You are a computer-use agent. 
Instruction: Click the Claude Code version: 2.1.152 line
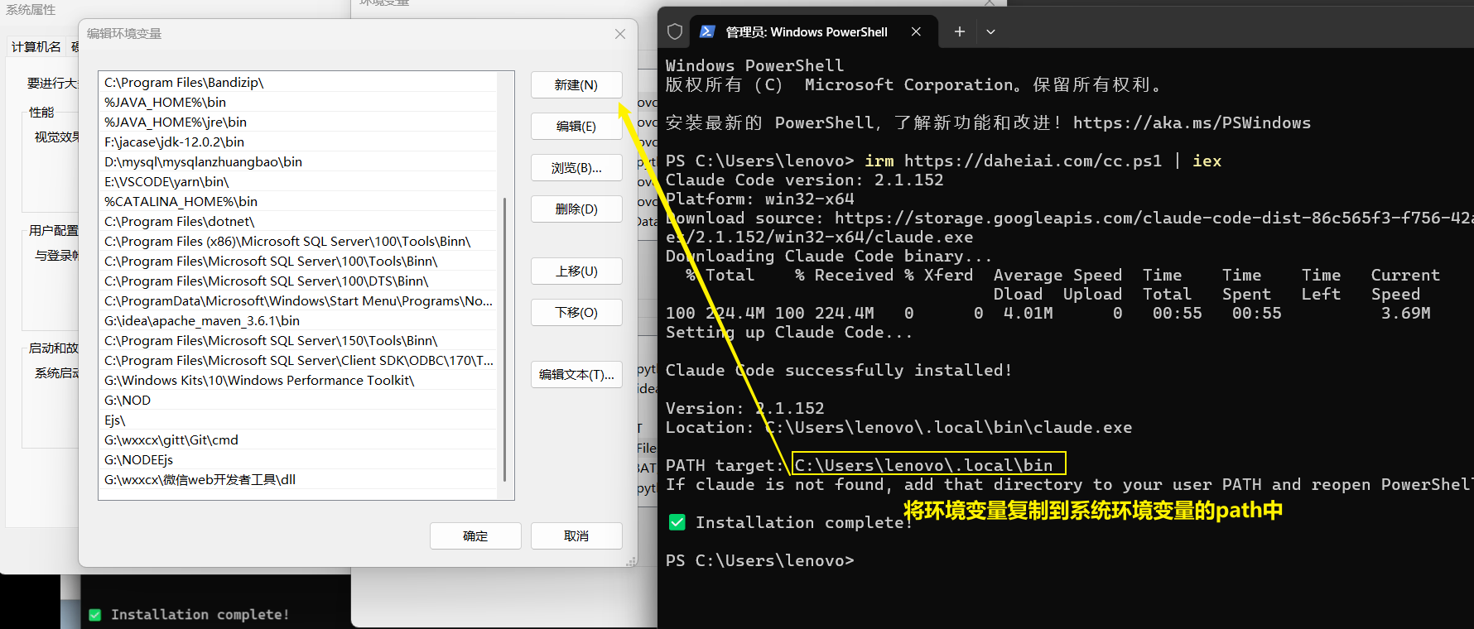coord(805,180)
